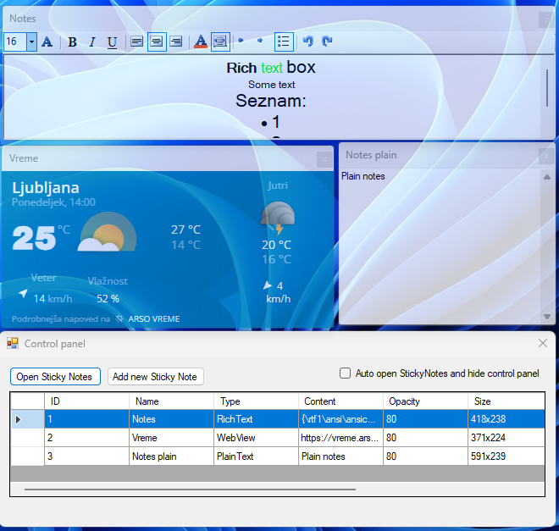Screen dimensions: 559x531
Task: Enable Auto open StickyNotes checkbox
Action: click(x=345, y=373)
